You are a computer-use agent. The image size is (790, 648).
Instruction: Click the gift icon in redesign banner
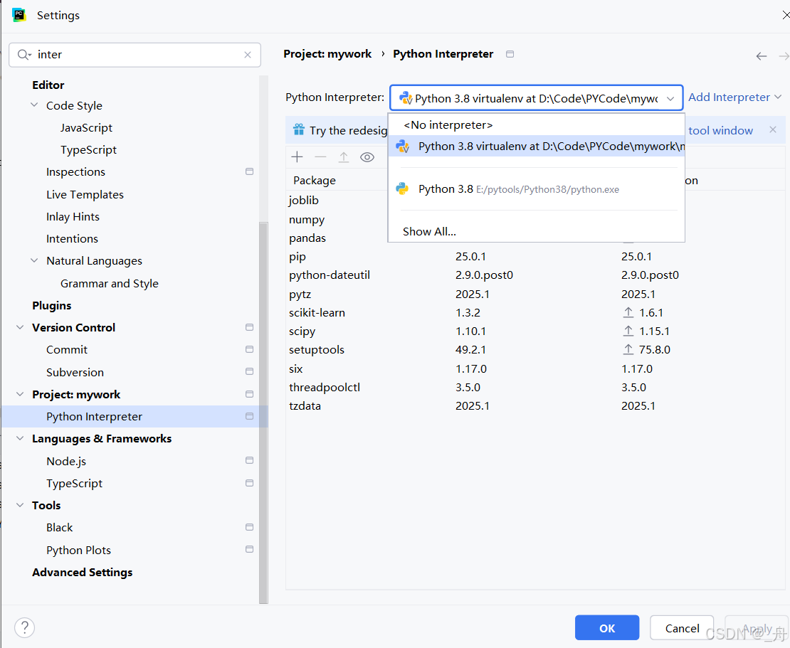(299, 130)
